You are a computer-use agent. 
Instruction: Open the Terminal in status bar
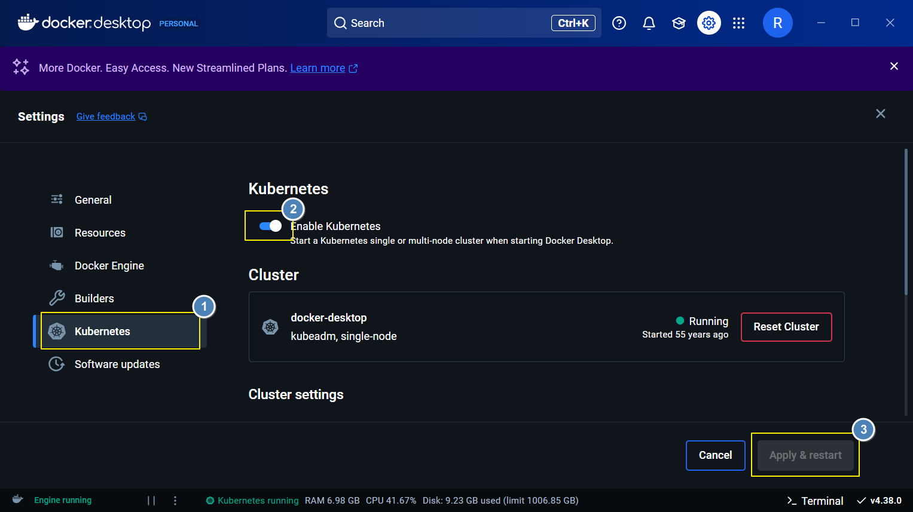[815, 501]
